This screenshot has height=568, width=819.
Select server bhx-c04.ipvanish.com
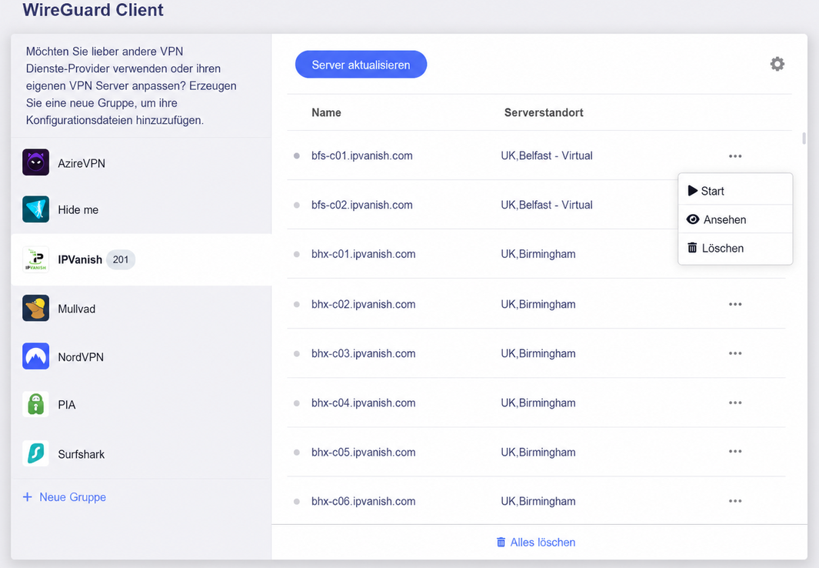click(364, 403)
